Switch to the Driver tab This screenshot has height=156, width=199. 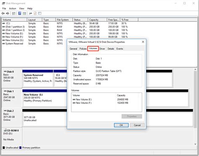tap(102, 49)
